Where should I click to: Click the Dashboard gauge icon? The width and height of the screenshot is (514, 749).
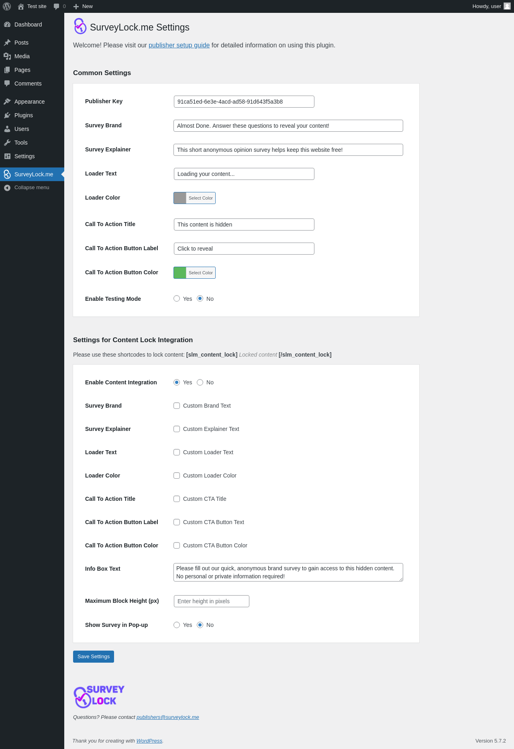7,24
